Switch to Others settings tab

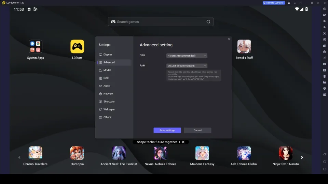tap(114, 117)
